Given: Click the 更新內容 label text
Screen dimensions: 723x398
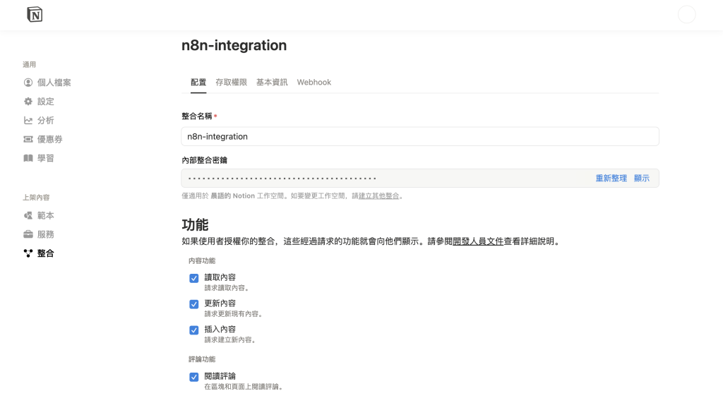Looking at the screenshot, I should [220, 303].
